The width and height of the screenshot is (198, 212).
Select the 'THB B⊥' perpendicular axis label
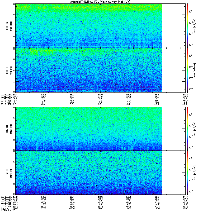(x=7, y=26)
